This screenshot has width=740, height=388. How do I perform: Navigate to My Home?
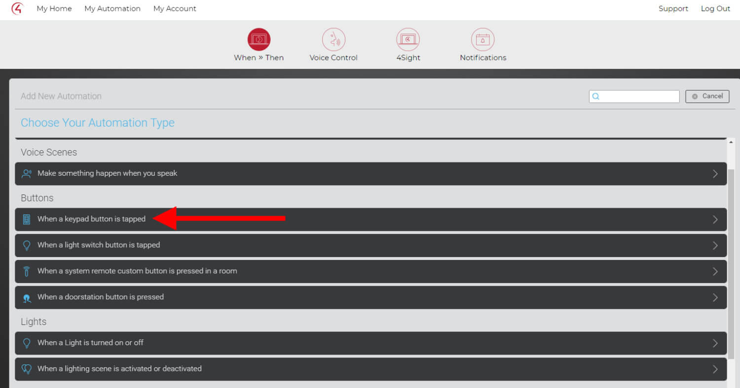[x=54, y=9]
